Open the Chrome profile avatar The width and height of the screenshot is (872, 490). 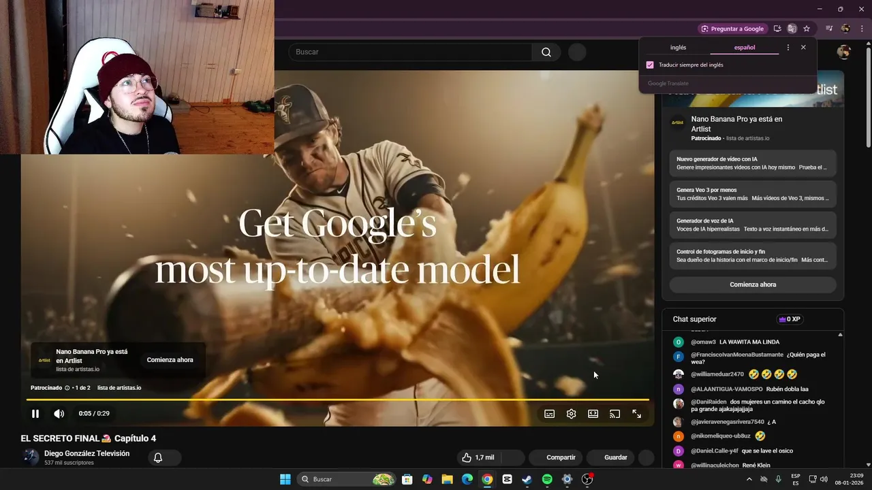click(x=845, y=29)
